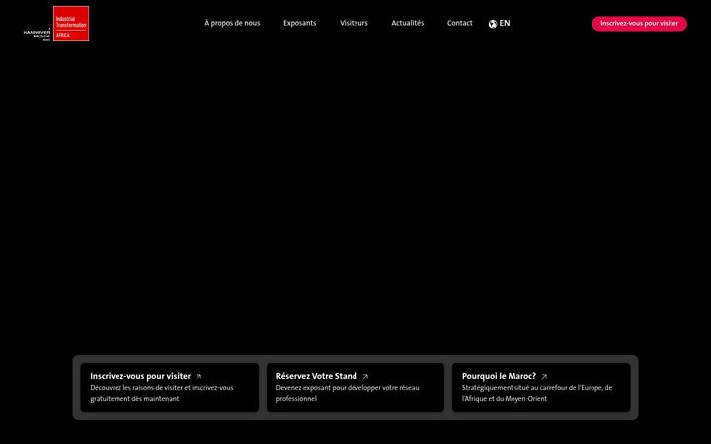Click the red Inscrivez-vous pour visiter button

pyautogui.click(x=639, y=23)
